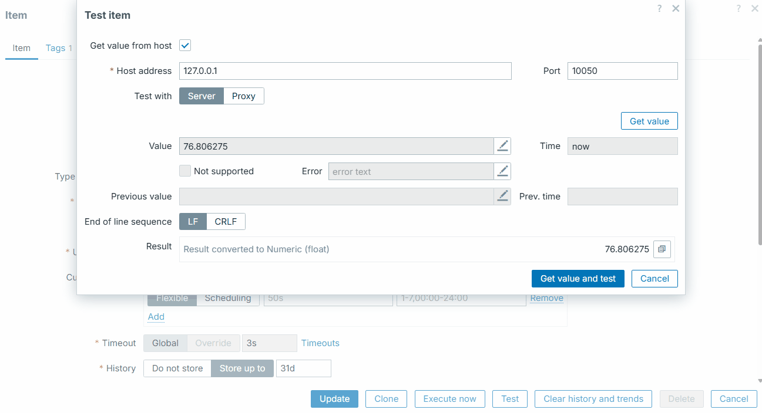The width and height of the screenshot is (762, 413).
Task: Choose CRLF end of line sequence
Action: (226, 222)
